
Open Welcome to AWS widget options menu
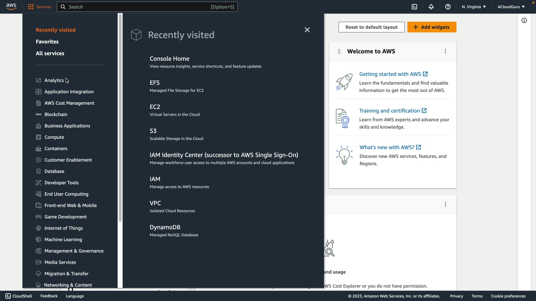point(445,51)
